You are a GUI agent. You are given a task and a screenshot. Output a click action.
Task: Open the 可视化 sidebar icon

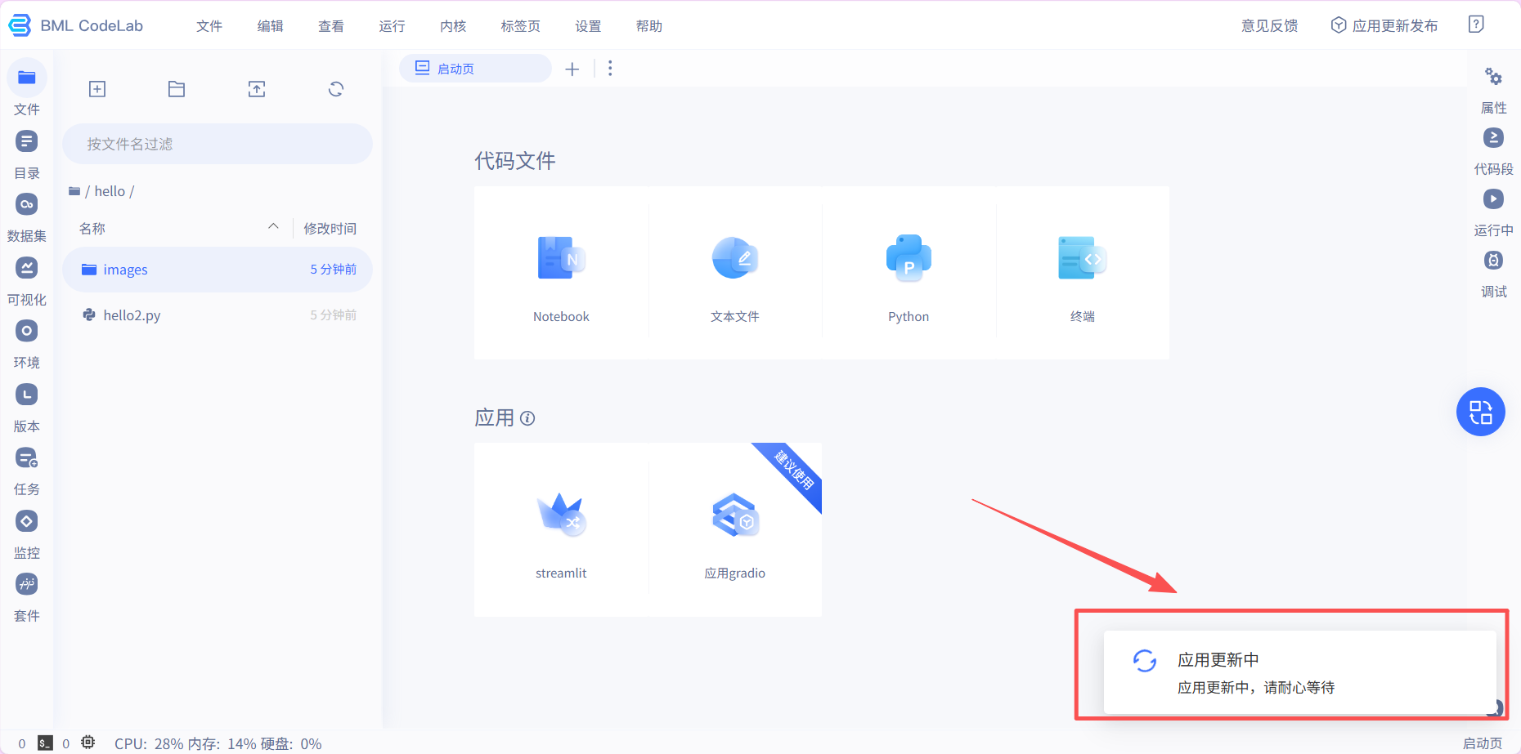pyautogui.click(x=27, y=268)
